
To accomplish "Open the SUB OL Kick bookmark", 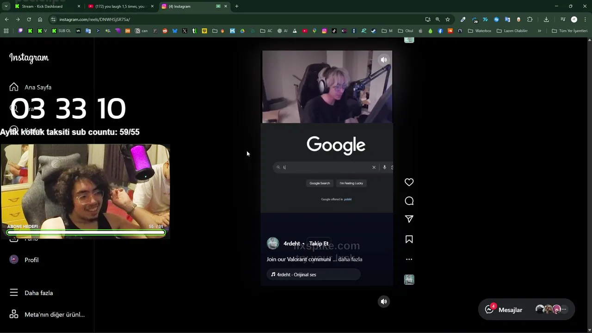I will click(62, 31).
